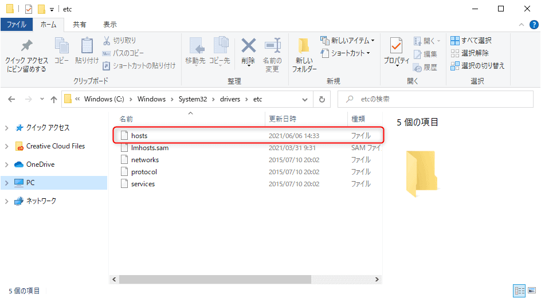Navigate to System32 in the address bar

coord(193,99)
